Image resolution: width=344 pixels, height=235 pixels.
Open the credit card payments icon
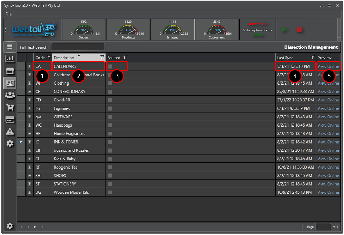10,119
